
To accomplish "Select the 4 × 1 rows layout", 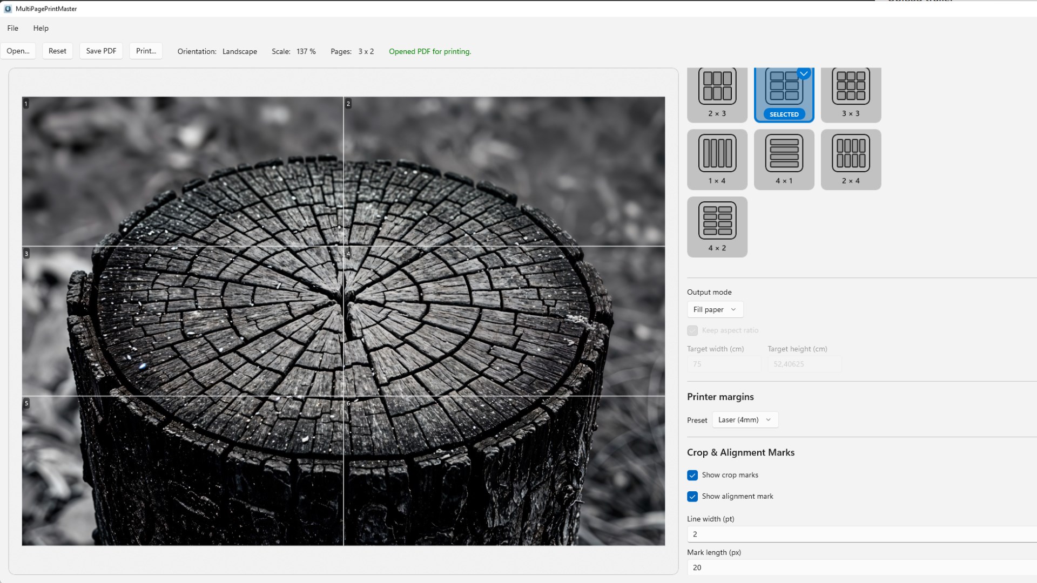I will [x=784, y=159].
